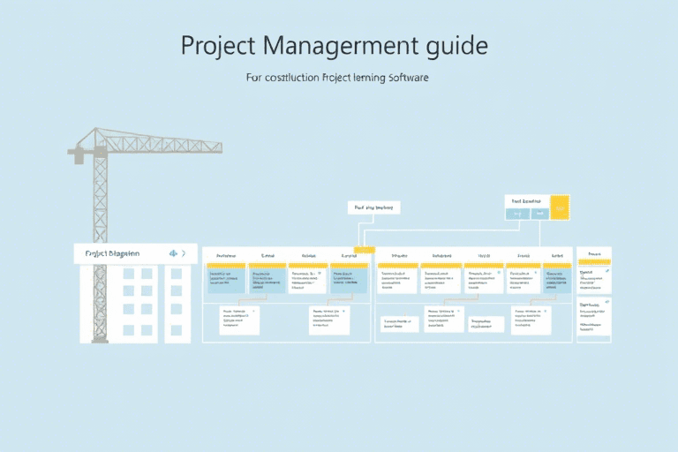Select last column header of the second board

click(x=556, y=254)
